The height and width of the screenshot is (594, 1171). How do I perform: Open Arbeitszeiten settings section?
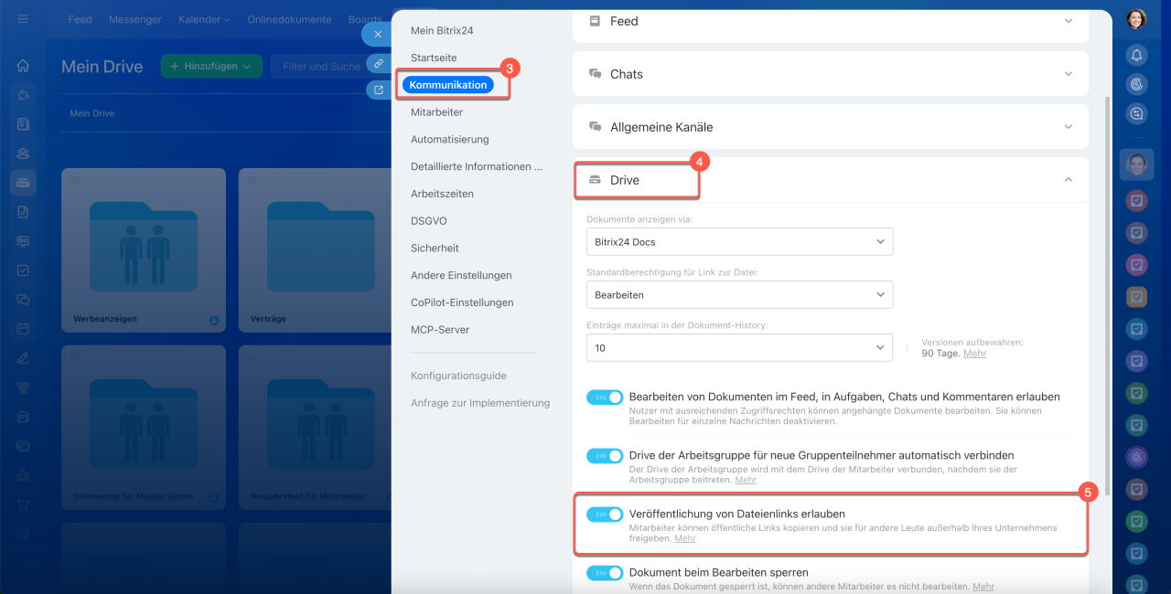click(442, 194)
